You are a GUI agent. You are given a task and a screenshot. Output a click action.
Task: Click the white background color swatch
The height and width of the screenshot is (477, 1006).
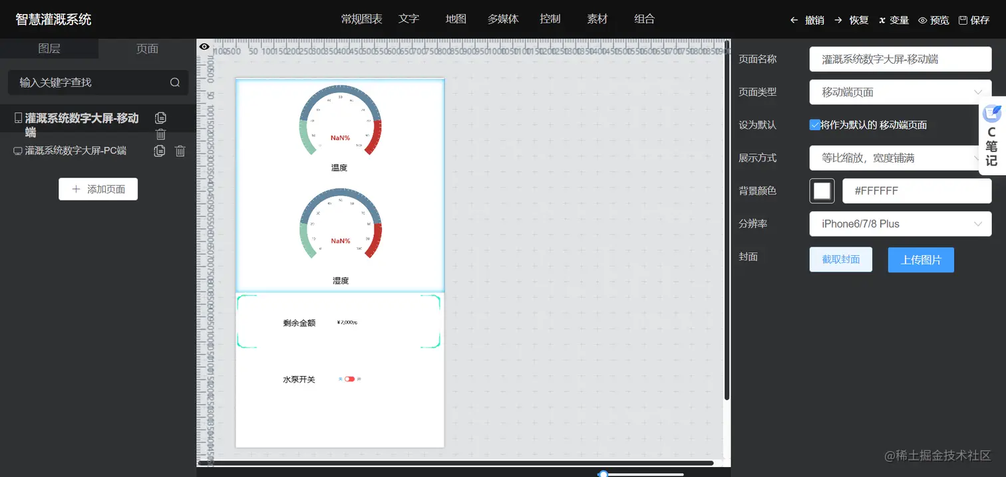(822, 191)
